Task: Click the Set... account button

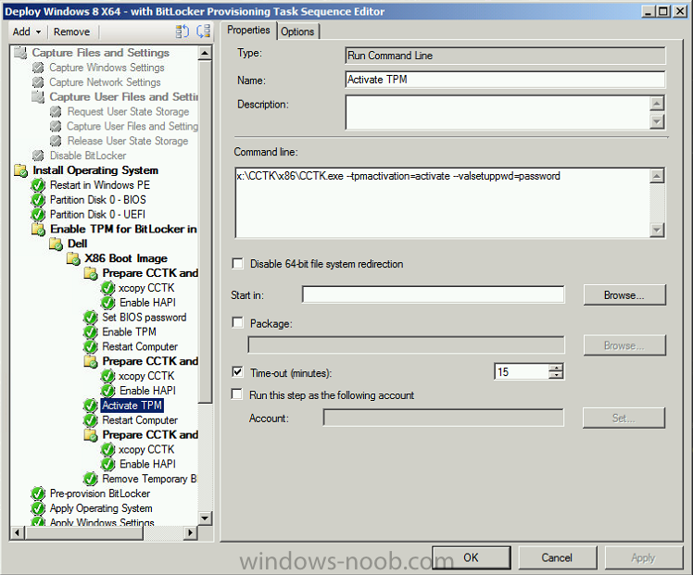Action: tap(624, 418)
